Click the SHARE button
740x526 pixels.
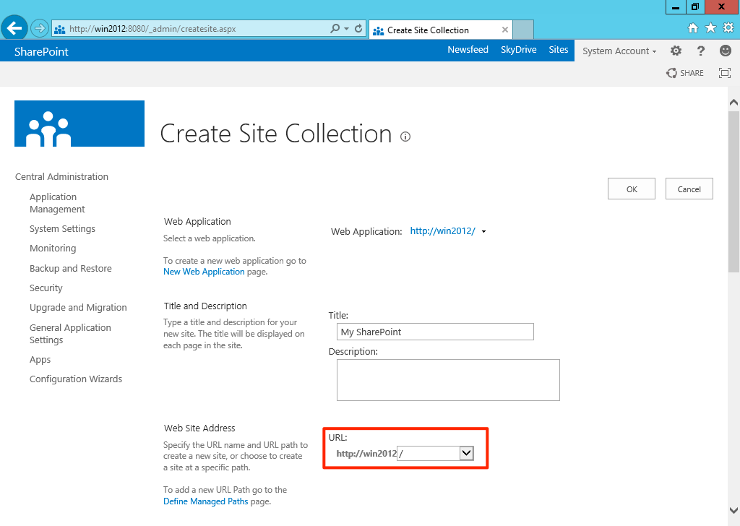685,73
